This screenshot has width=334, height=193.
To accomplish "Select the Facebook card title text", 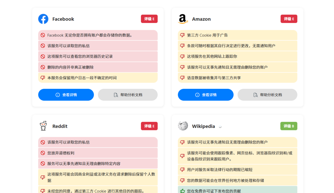I will tap(63, 19).
